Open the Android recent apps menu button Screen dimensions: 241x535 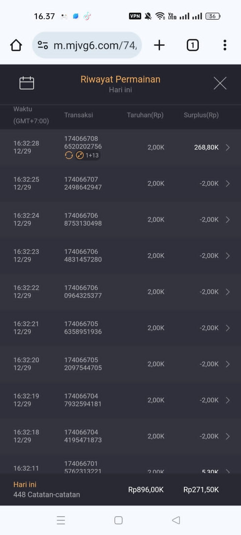61,520
